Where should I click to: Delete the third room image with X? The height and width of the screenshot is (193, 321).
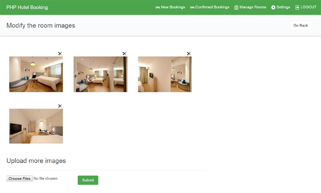click(189, 53)
